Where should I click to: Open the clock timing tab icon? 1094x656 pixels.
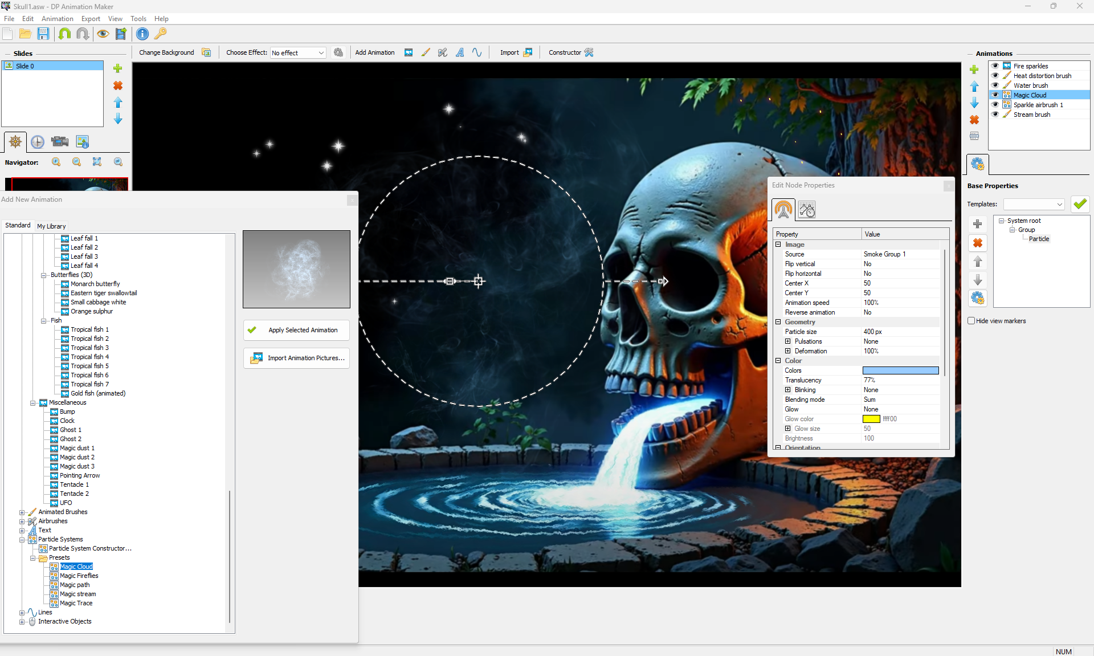point(38,142)
